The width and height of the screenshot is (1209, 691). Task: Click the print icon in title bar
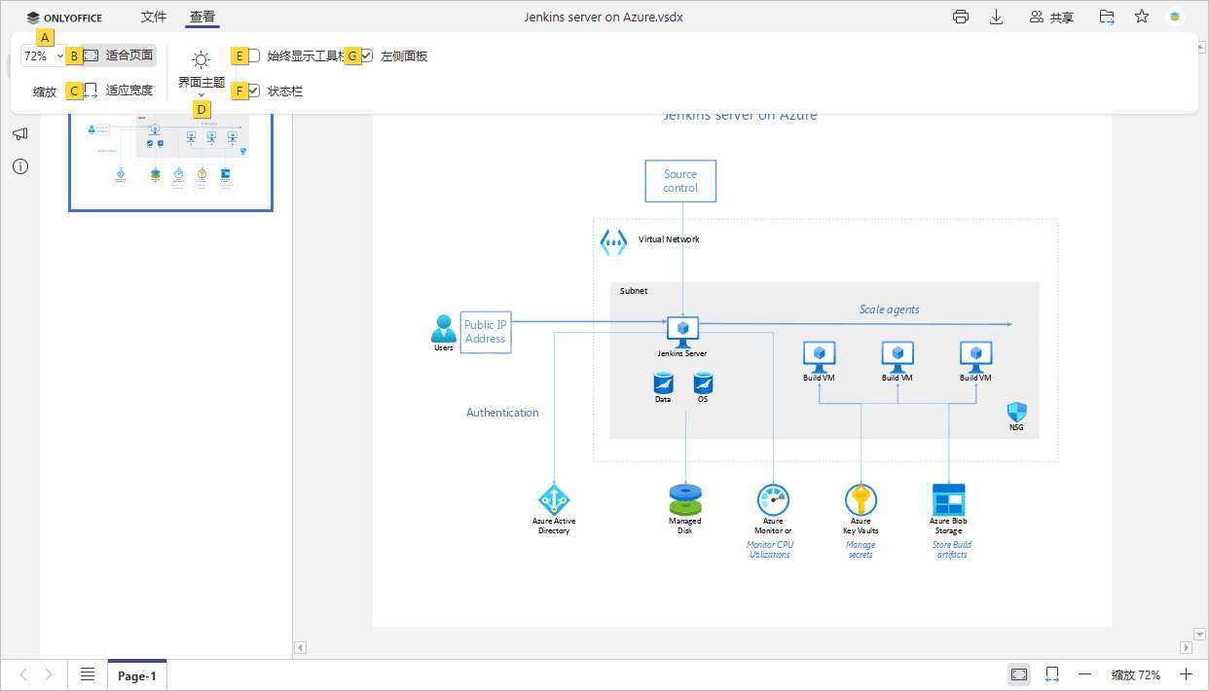tap(961, 17)
